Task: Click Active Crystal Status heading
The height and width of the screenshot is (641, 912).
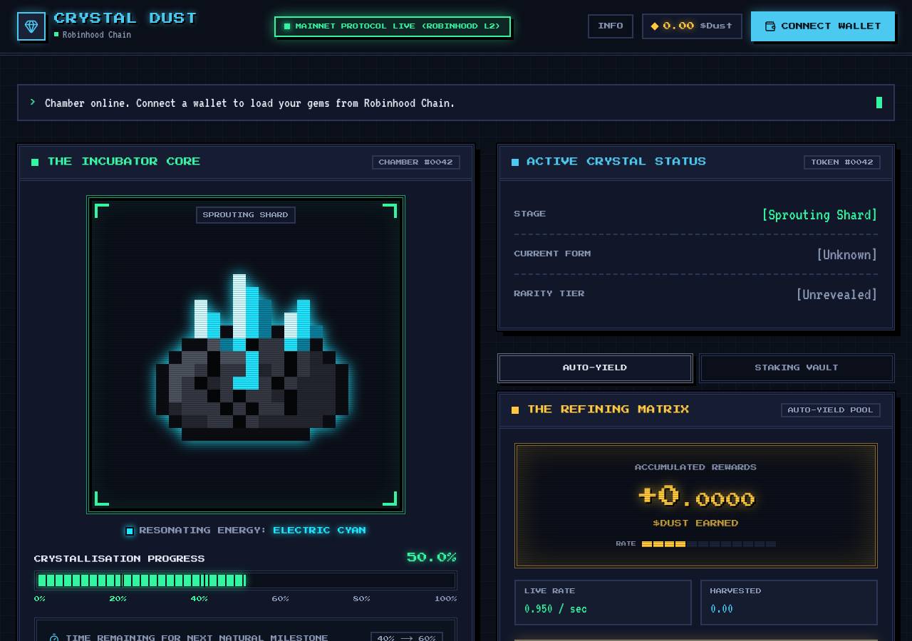Action: (616, 162)
